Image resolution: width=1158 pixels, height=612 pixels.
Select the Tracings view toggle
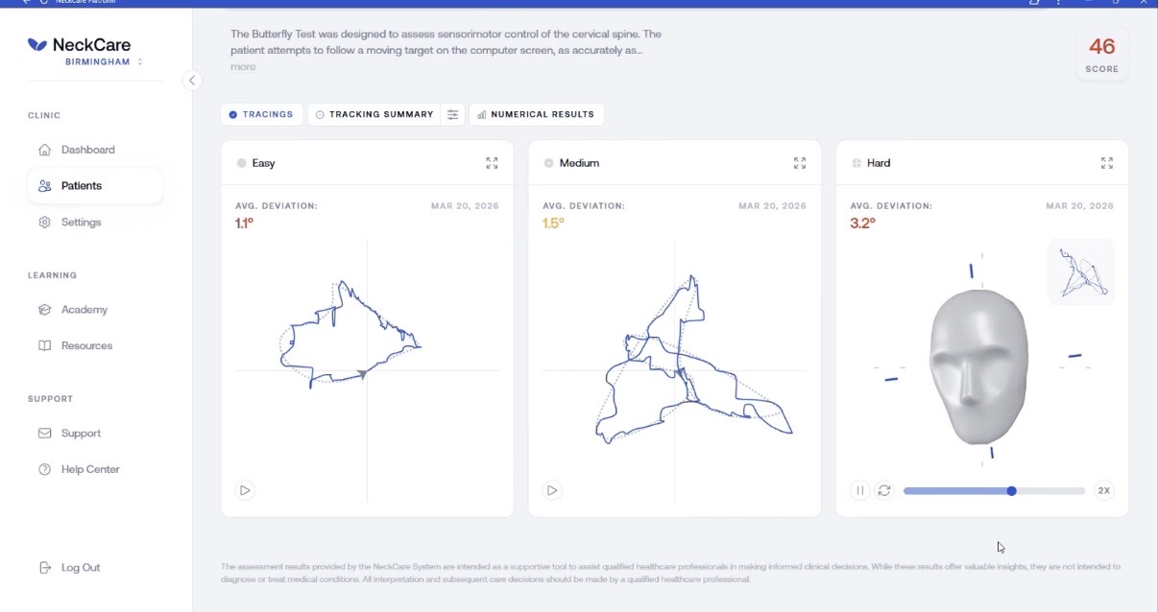point(261,114)
